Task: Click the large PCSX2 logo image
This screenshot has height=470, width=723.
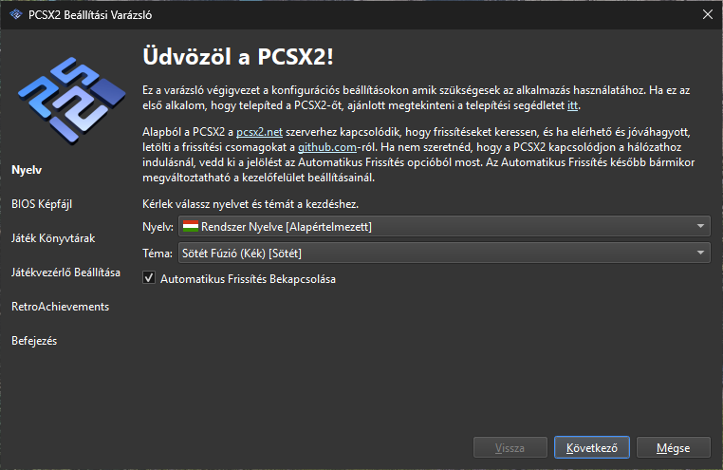Action: click(71, 101)
